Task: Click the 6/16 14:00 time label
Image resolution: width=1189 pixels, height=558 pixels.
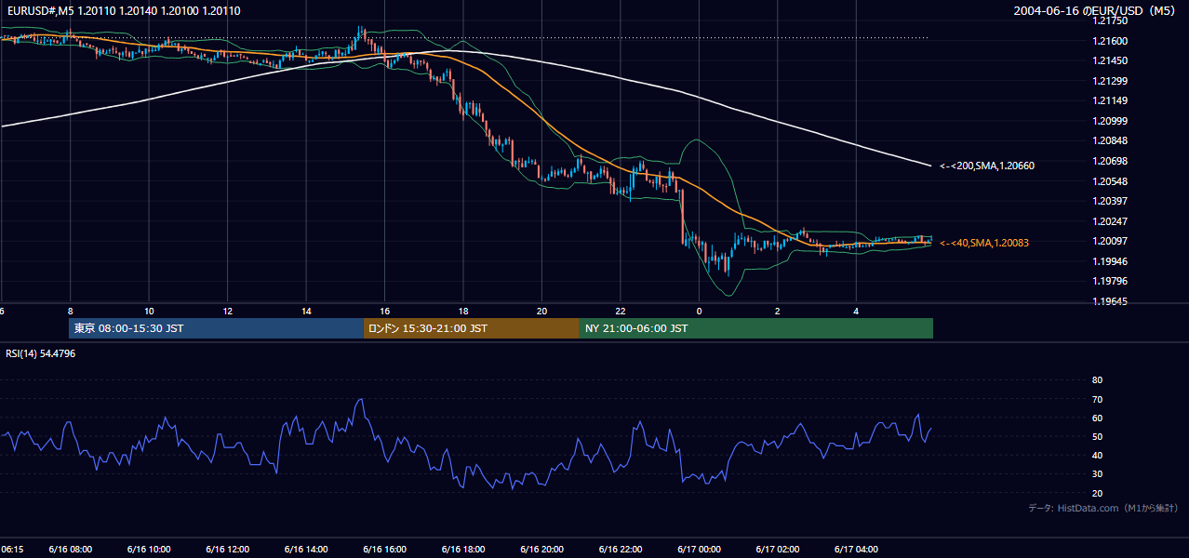Action: (x=306, y=550)
